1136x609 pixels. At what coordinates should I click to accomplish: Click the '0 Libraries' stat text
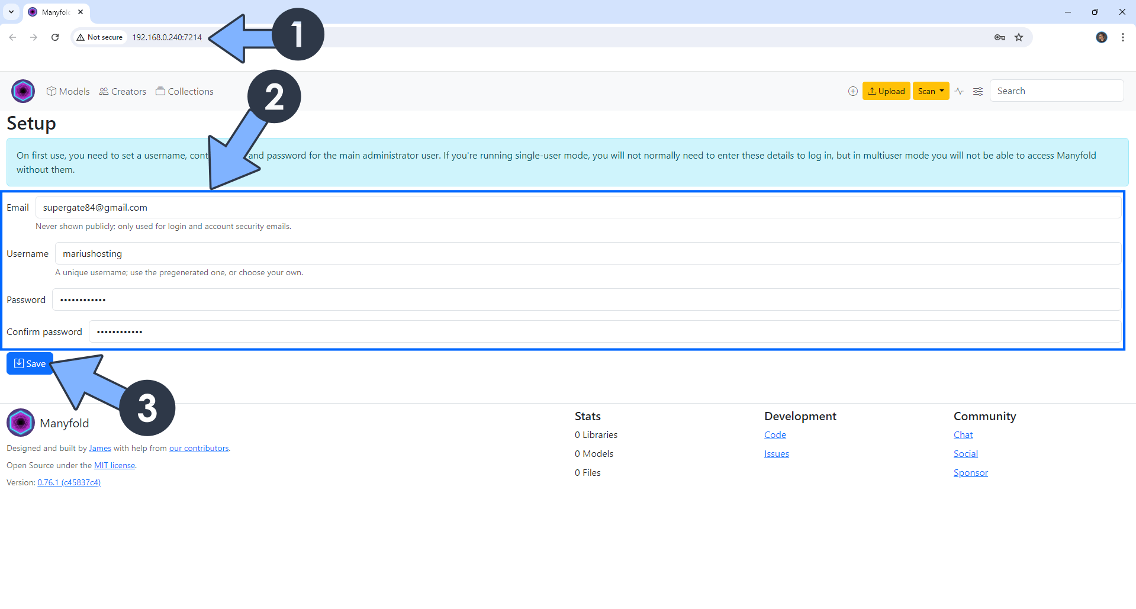pyautogui.click(x=596, y=435)
